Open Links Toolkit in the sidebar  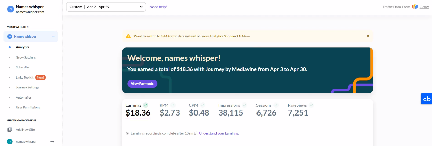[24, 77]
